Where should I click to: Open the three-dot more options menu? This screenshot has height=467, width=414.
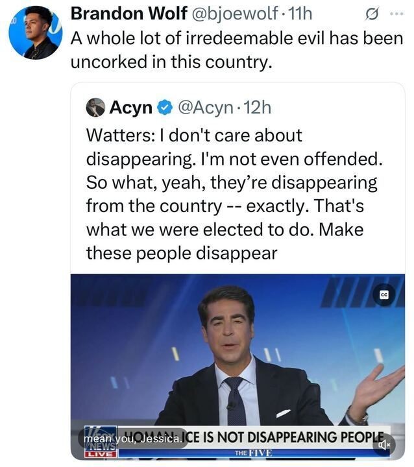[396, 13]
